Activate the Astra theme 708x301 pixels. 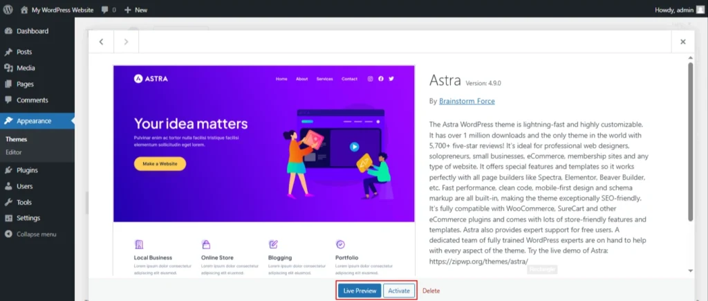pyautogui.click(x=399, y=291)
